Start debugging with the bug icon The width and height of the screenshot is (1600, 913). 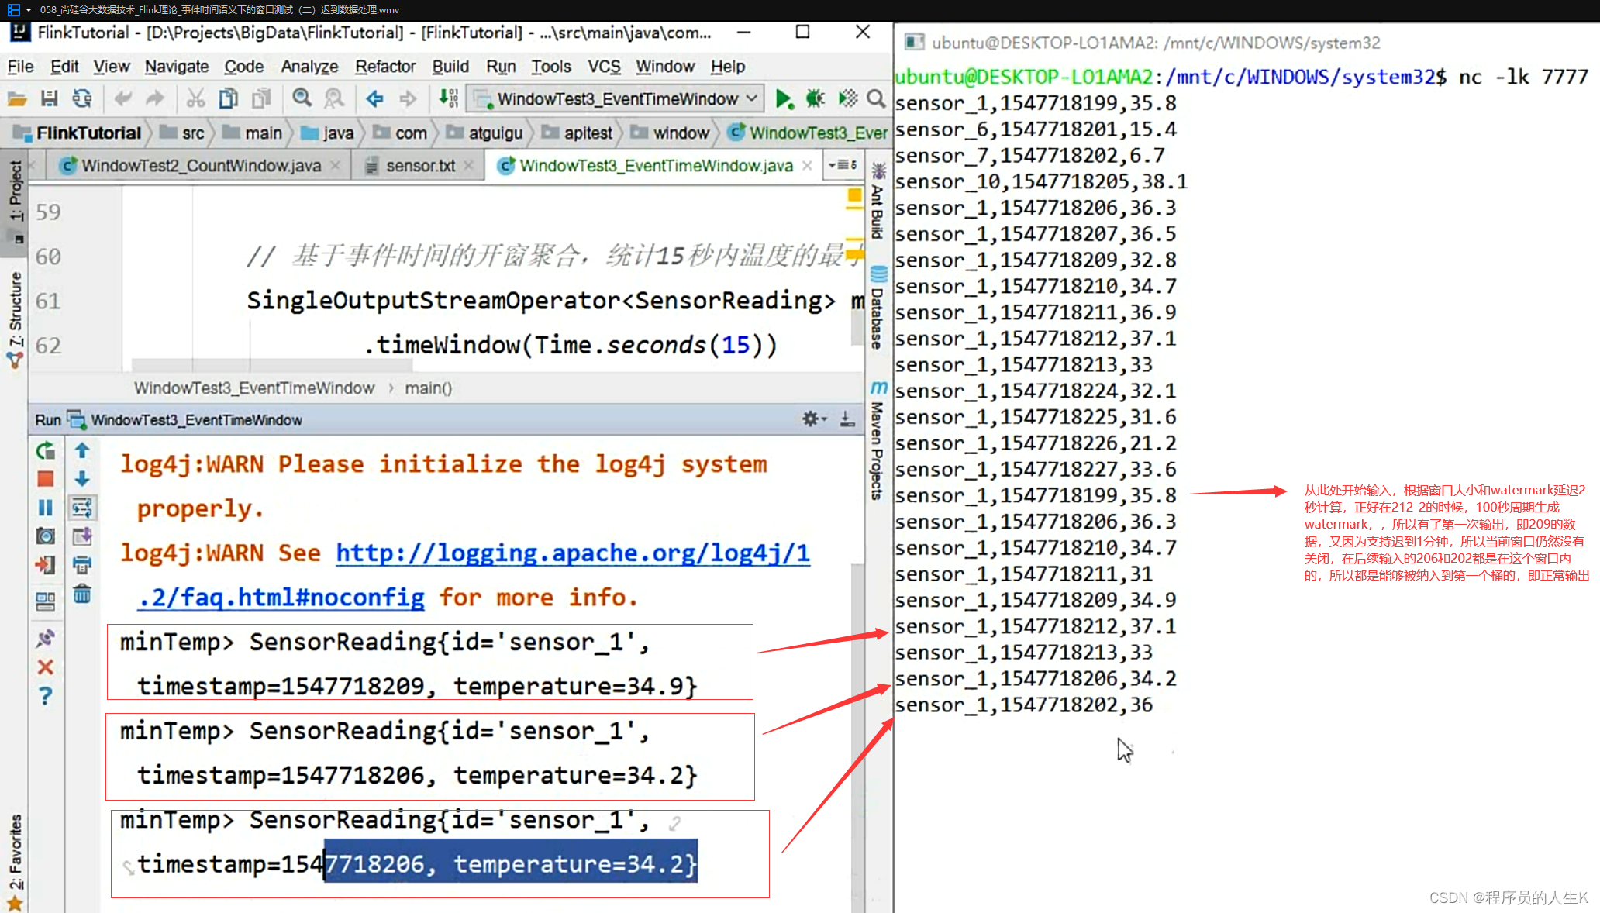point(815,98)
